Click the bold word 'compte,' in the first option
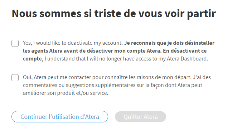This screenshot has height=131, width=237. [33, 59]
